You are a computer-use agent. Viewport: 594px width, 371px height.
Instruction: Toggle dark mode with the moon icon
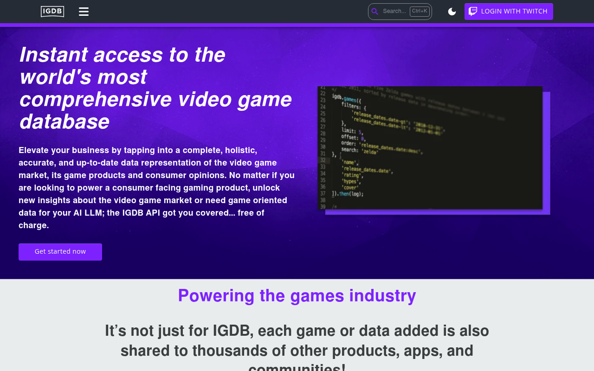(x=452, y=12)
